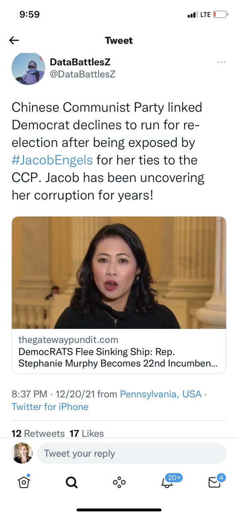Tap the article preview image
Viewport: 238px width, 516px height.
[x=119, y=273]
